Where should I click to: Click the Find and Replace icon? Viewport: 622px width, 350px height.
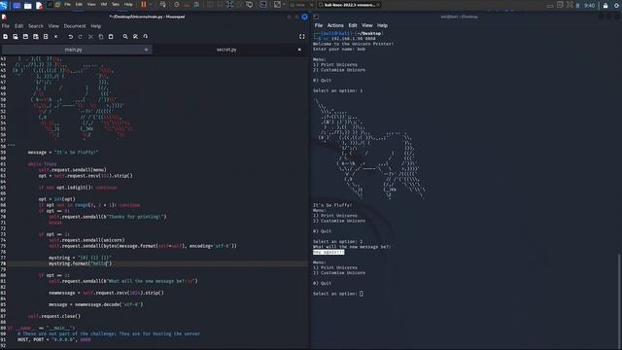coord(135,37)
